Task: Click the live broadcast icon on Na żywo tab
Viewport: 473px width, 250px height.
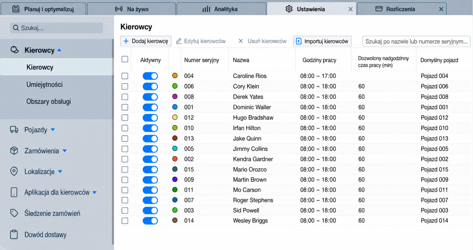Action: [119, 9]
